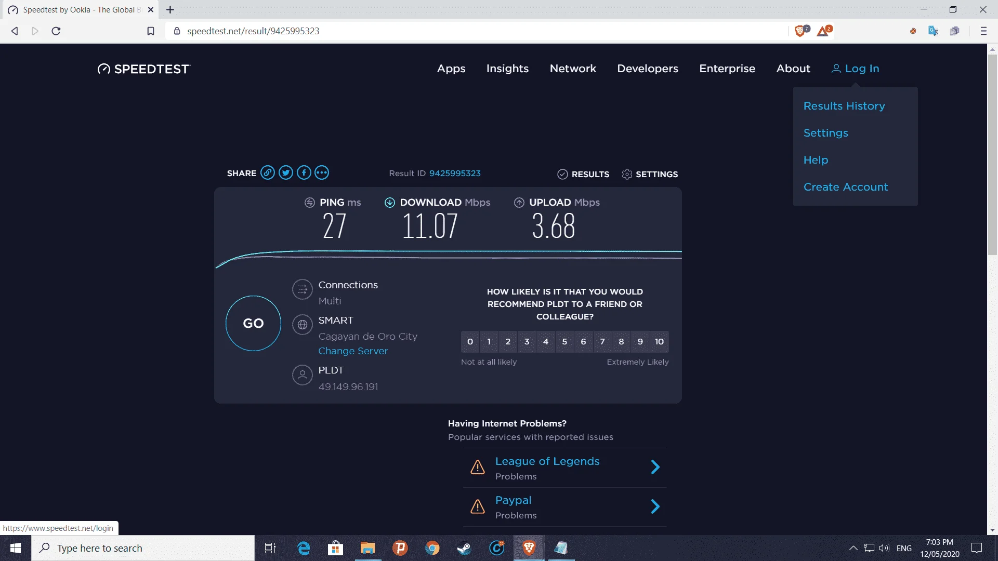Click the connections icon beside Multi
This screenshot has width=998, height=561.
tap(302, 290)
